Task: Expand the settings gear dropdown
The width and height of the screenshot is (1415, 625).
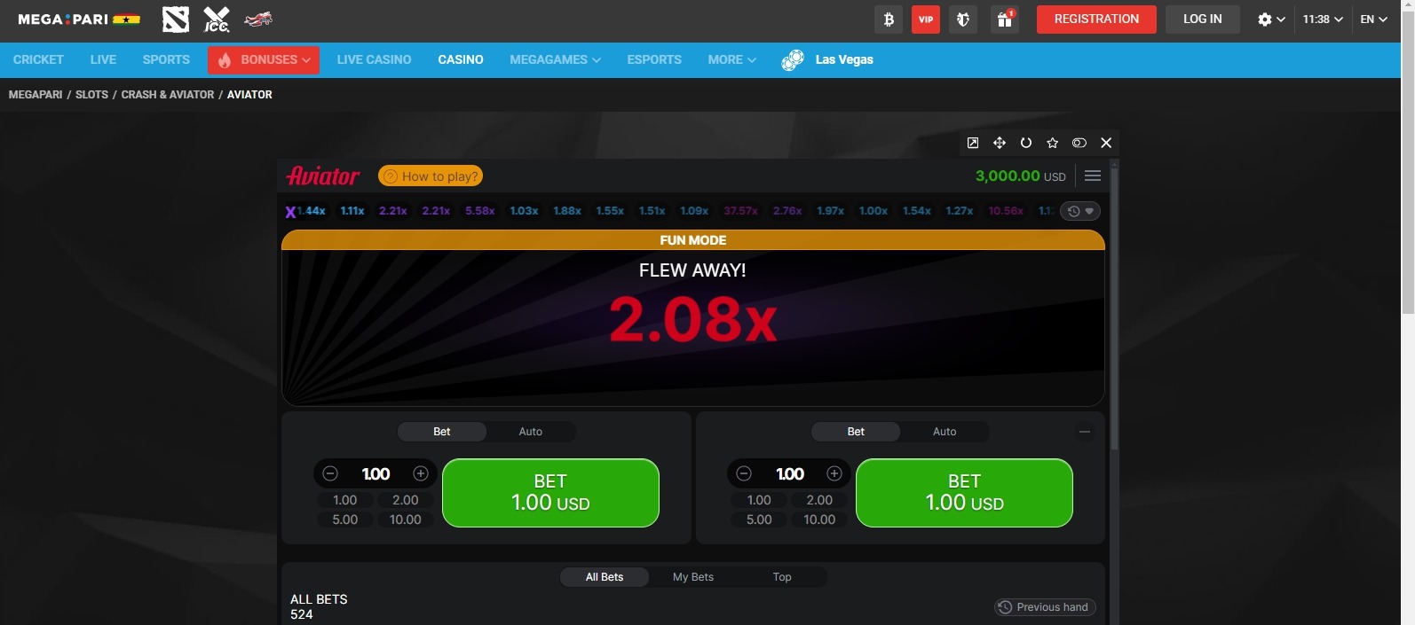Action: (1271, 20)
